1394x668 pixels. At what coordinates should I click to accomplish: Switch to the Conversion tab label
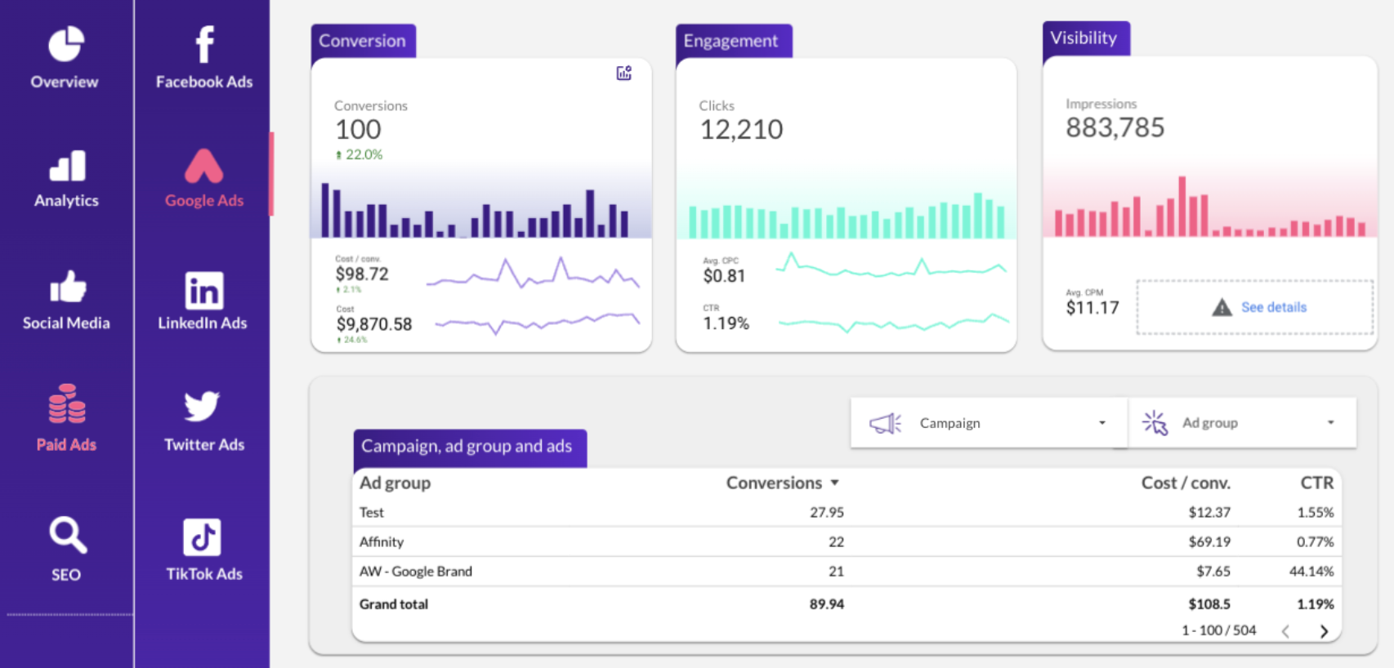coord(362,41)
